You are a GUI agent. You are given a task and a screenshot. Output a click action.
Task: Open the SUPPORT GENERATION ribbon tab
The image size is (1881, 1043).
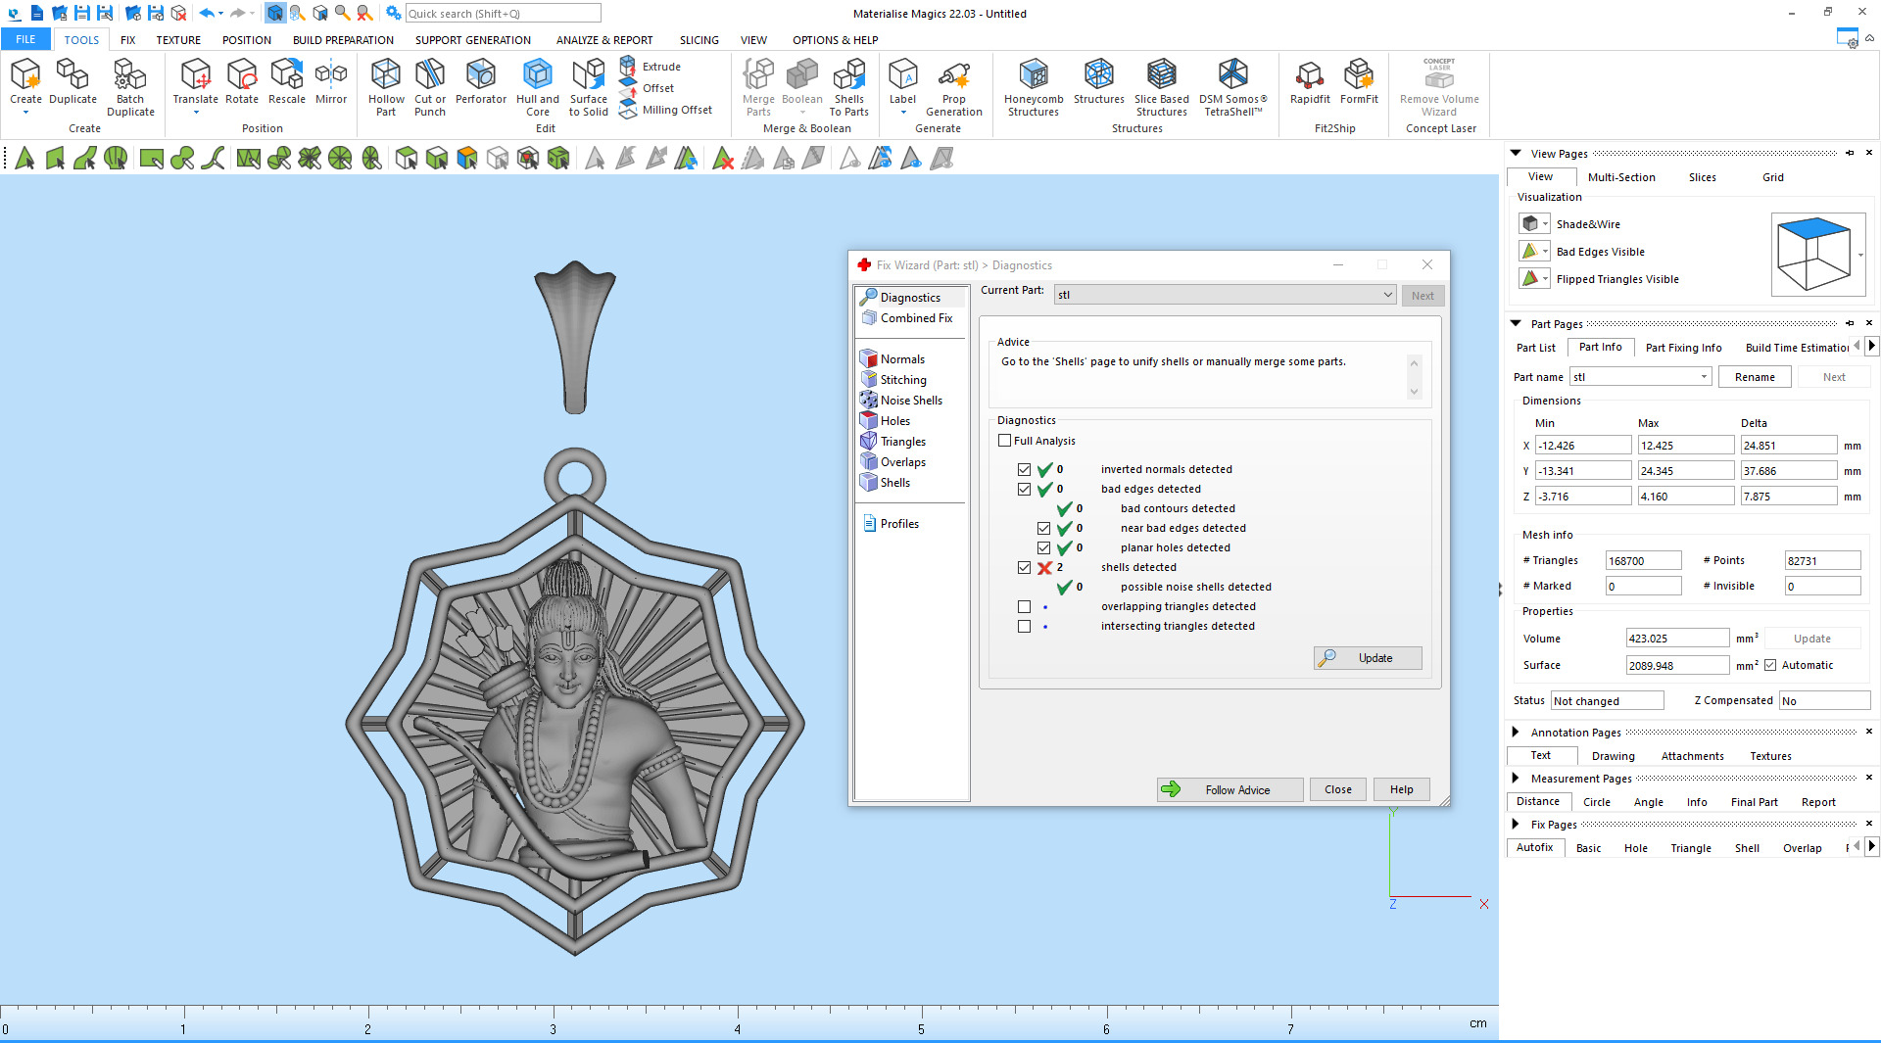[472, 40]
